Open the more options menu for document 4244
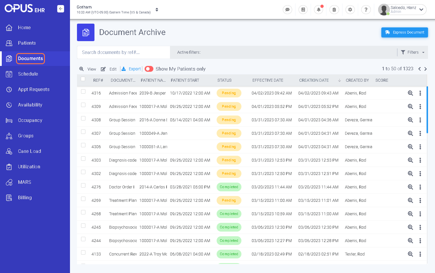 420,241
